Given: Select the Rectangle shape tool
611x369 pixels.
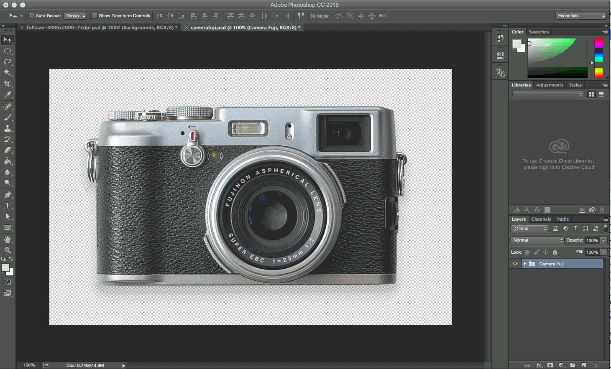Looking at the screenshot, I should (8, 227).
